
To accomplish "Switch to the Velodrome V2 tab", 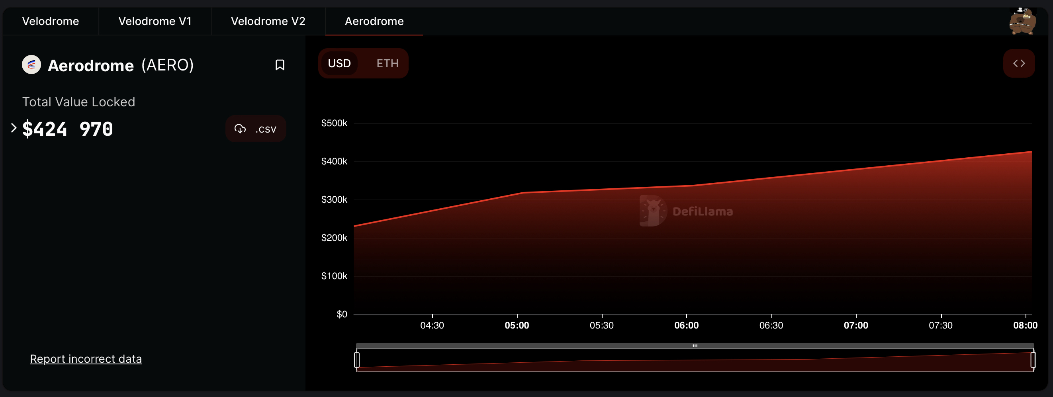I will click(268, 21).
